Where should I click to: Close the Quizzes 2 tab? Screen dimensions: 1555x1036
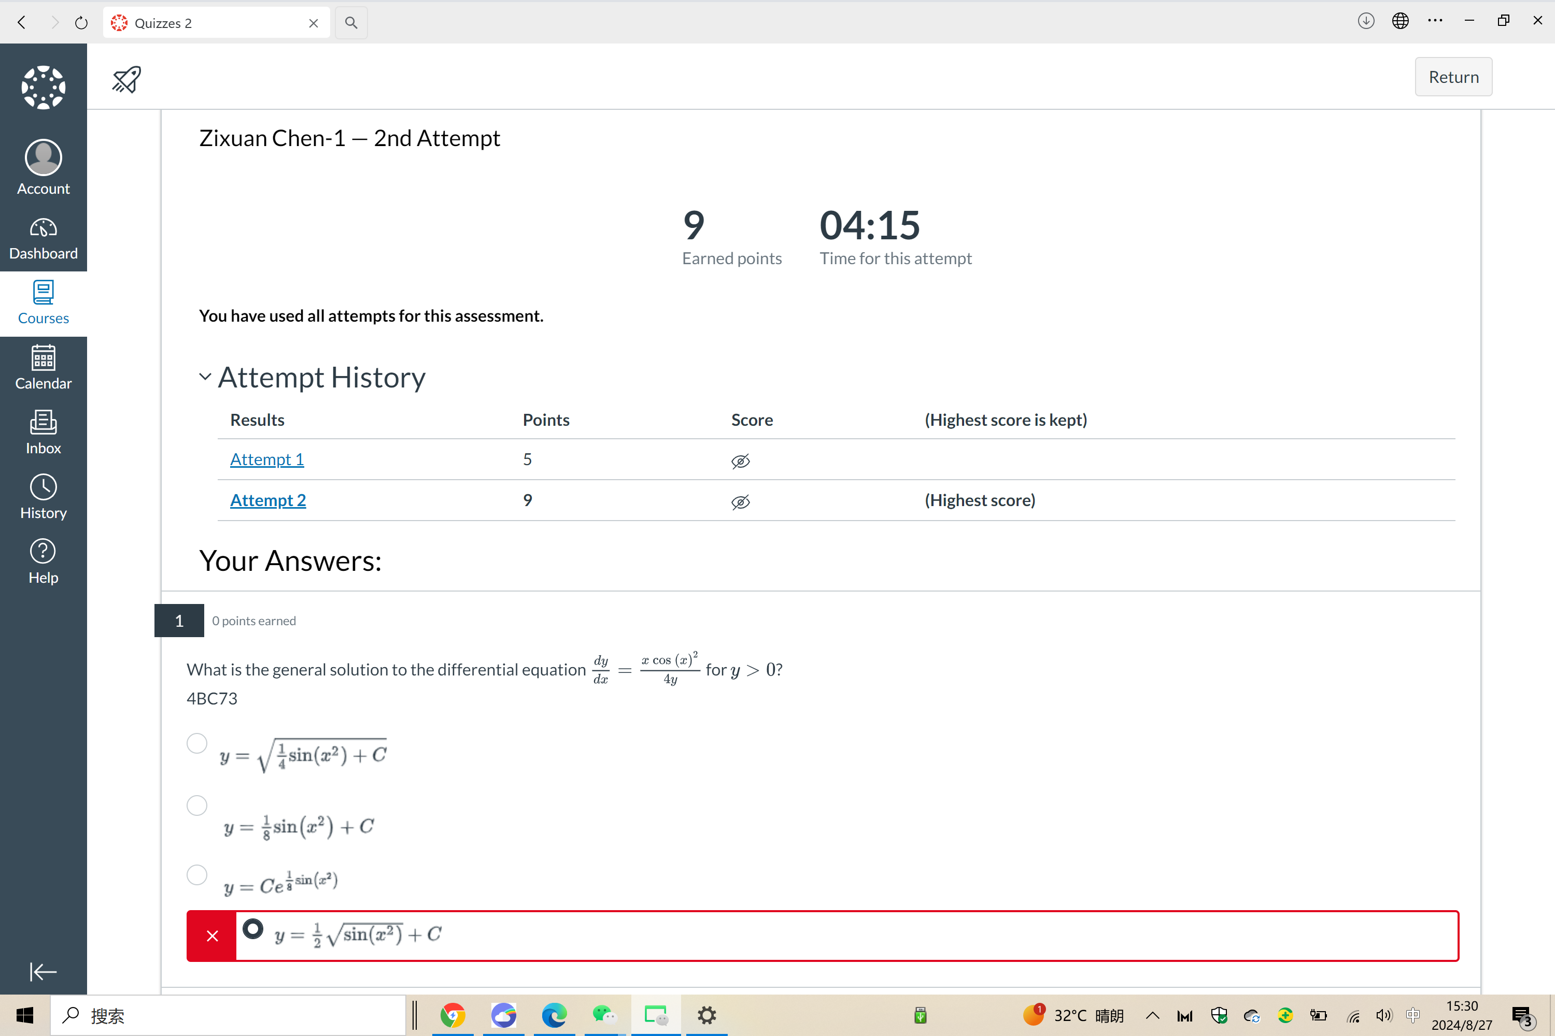click(x=314, y=23)
